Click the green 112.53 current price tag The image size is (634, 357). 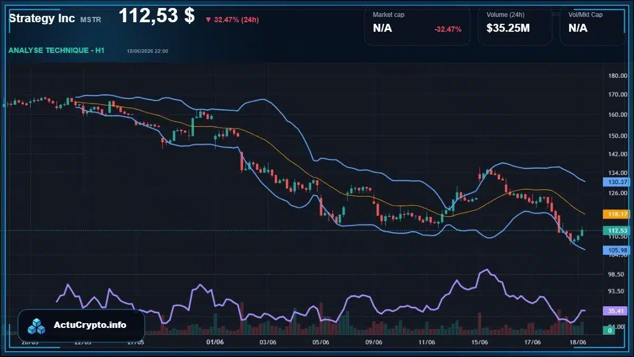(617, 231)
